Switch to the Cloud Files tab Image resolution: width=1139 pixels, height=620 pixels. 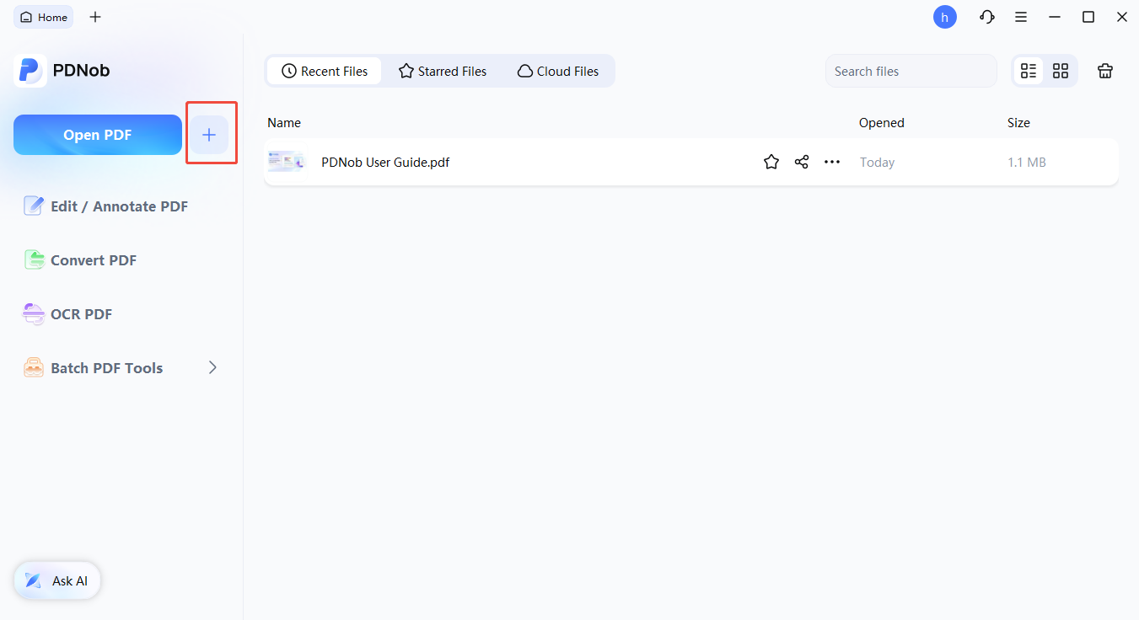point(557,71)
